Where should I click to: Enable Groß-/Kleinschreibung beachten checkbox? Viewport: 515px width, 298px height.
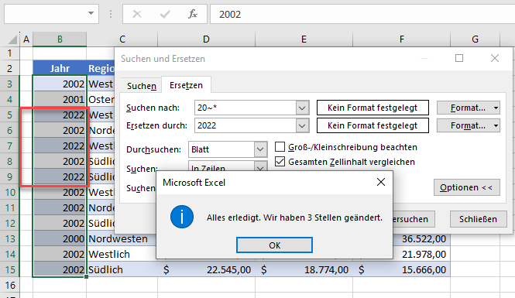280,147
